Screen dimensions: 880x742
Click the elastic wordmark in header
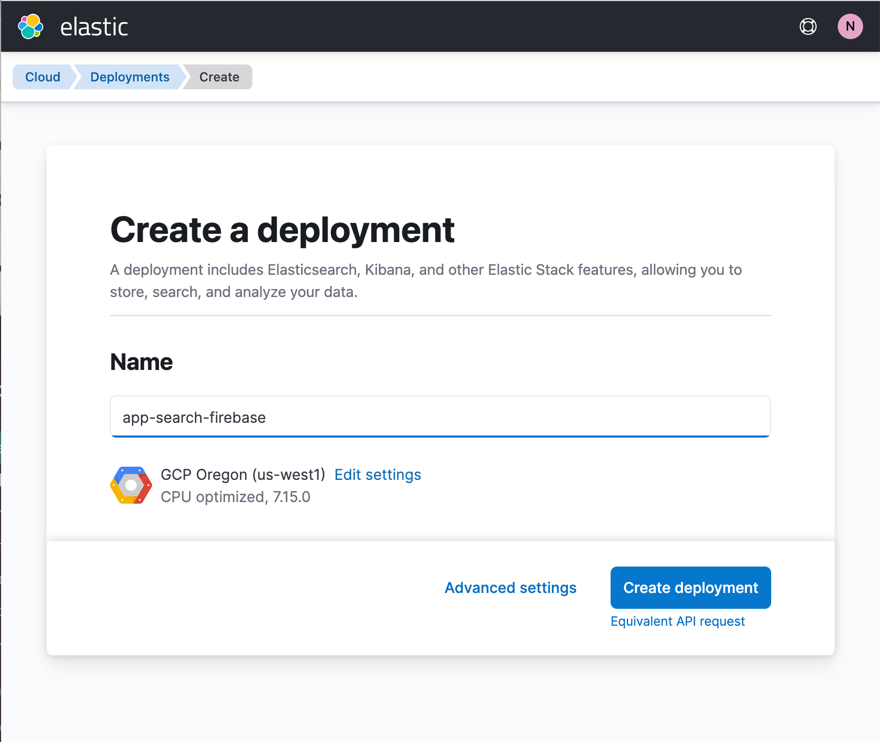point(94,27)
